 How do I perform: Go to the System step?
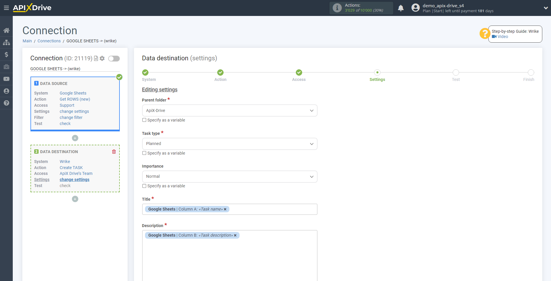145,72
